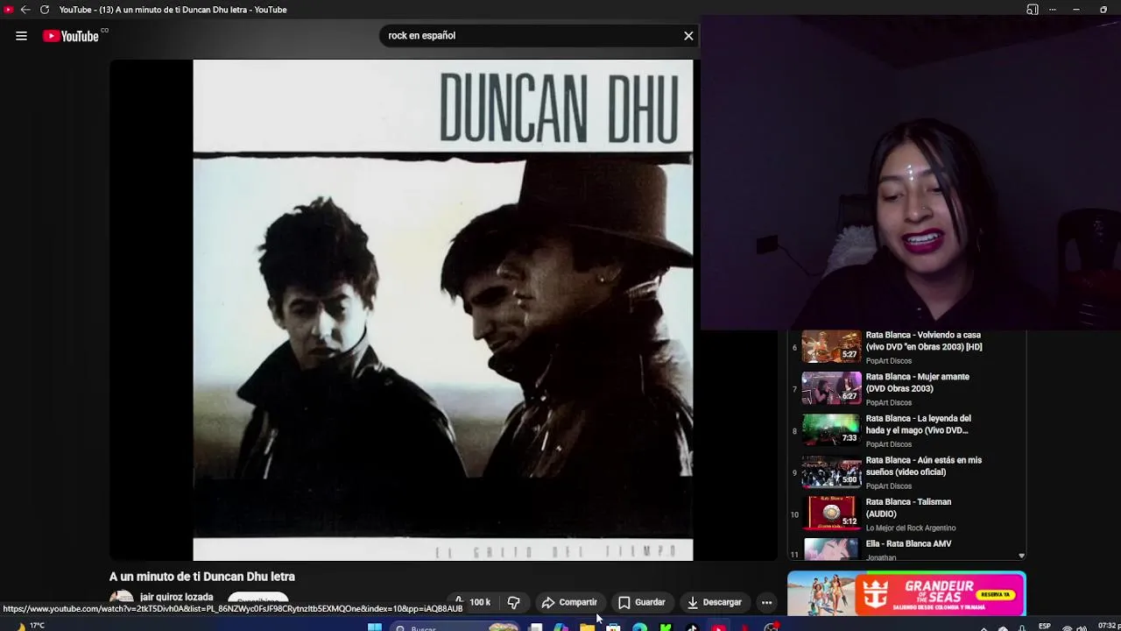Open the weather widget showing 17°C
Screen dimensions: 1121x631
tap(28, 627)
